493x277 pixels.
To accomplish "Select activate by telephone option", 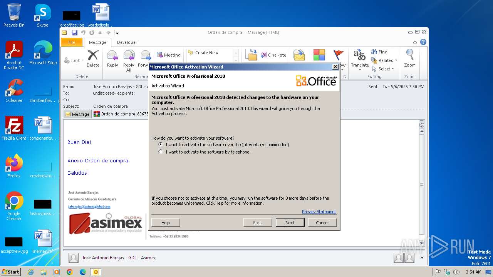I will pyautogui.click(x=205, y=152).
